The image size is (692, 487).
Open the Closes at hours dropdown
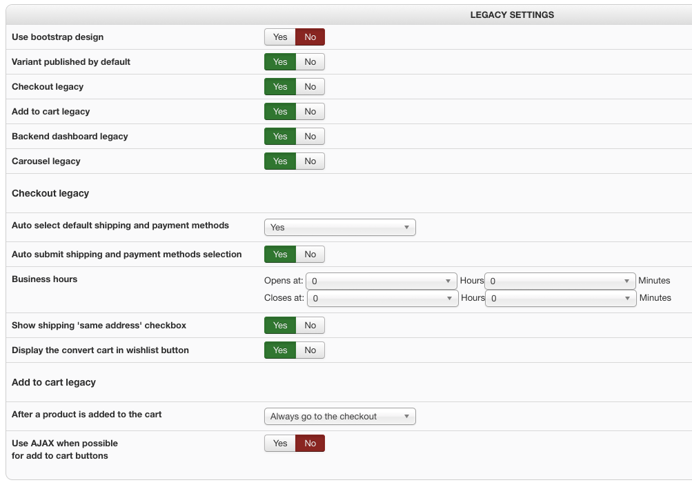click(383, 298)
